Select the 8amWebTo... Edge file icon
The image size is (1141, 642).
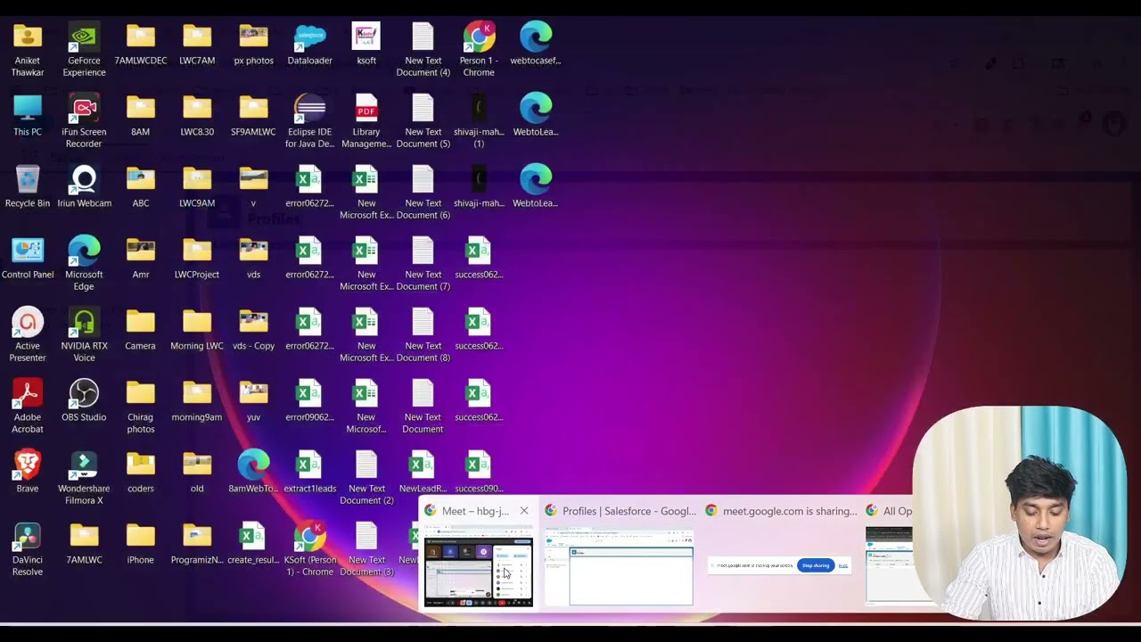pyautogui.click(x=253, y=473)
